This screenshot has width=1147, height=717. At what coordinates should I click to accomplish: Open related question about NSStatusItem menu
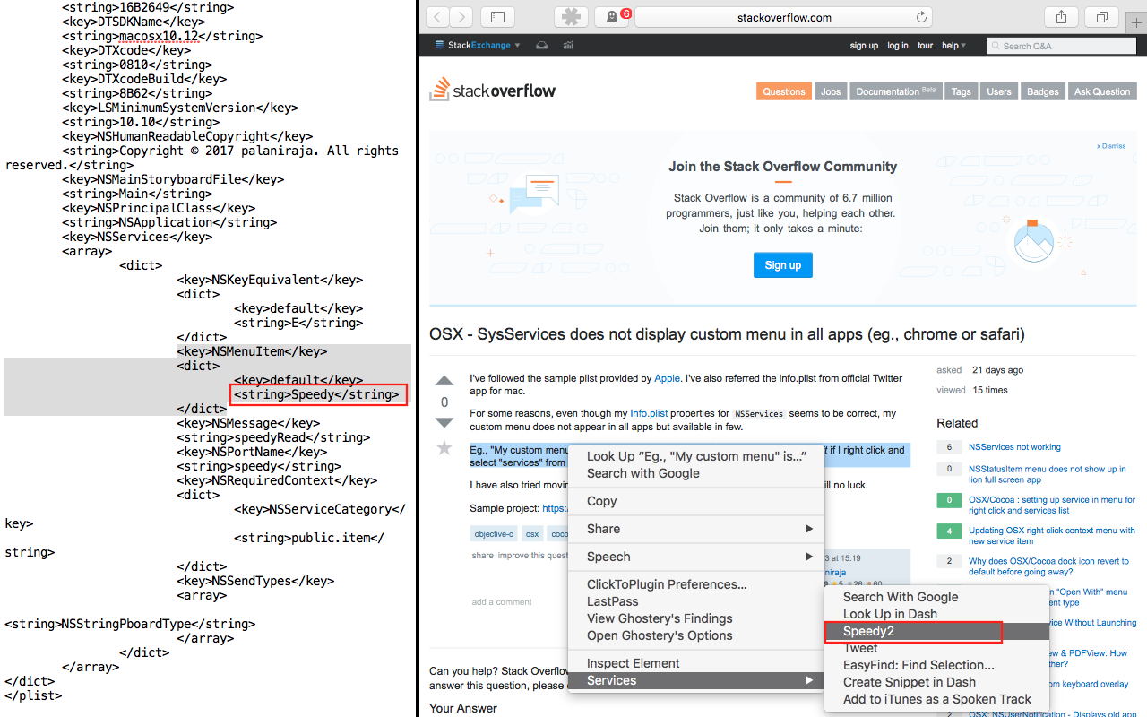tap(1048, 474)
